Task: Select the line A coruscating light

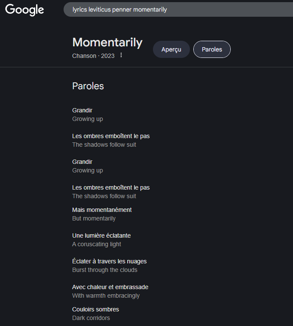Action: click(97, 244)
